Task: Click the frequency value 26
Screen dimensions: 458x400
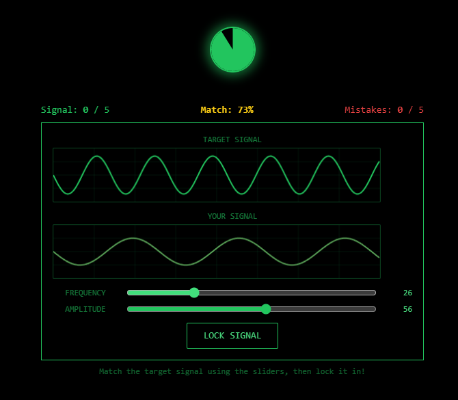Action: point(407,293)
